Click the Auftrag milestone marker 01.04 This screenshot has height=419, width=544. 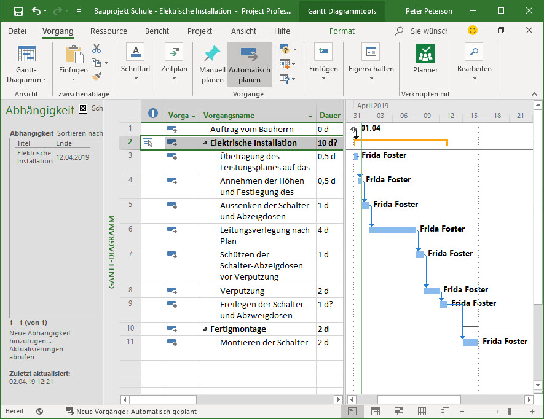coord(353,130)
